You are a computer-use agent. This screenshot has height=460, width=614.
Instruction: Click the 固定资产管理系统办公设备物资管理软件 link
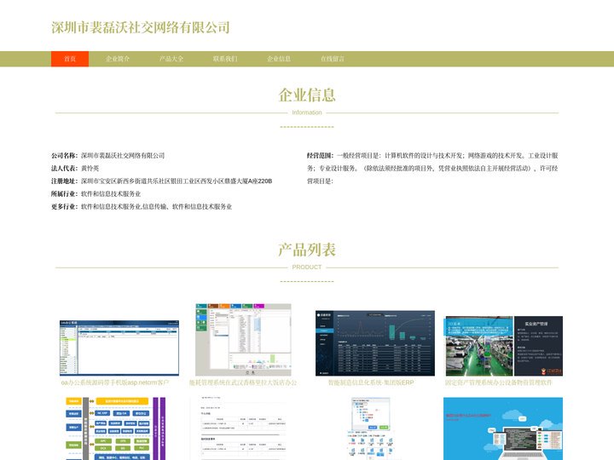coord(499,382)
